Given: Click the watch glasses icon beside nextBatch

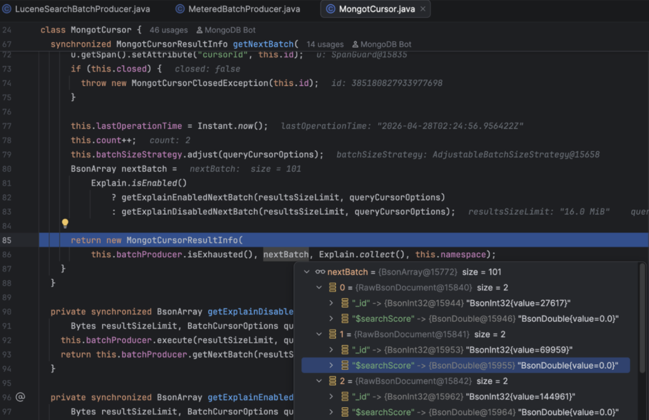Looking at the screenshot, I should [320, 272].
